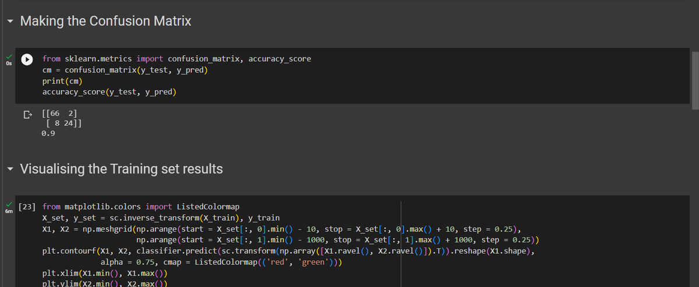Click the 'accuracy_score(y_test, y_pred)' code line
Screen dimensions: 699x287
110,92
